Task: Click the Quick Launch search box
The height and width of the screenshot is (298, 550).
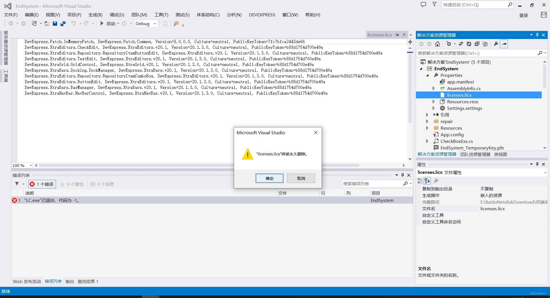Action: 475,5
